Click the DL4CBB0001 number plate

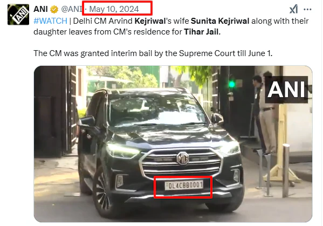(184, 185)
